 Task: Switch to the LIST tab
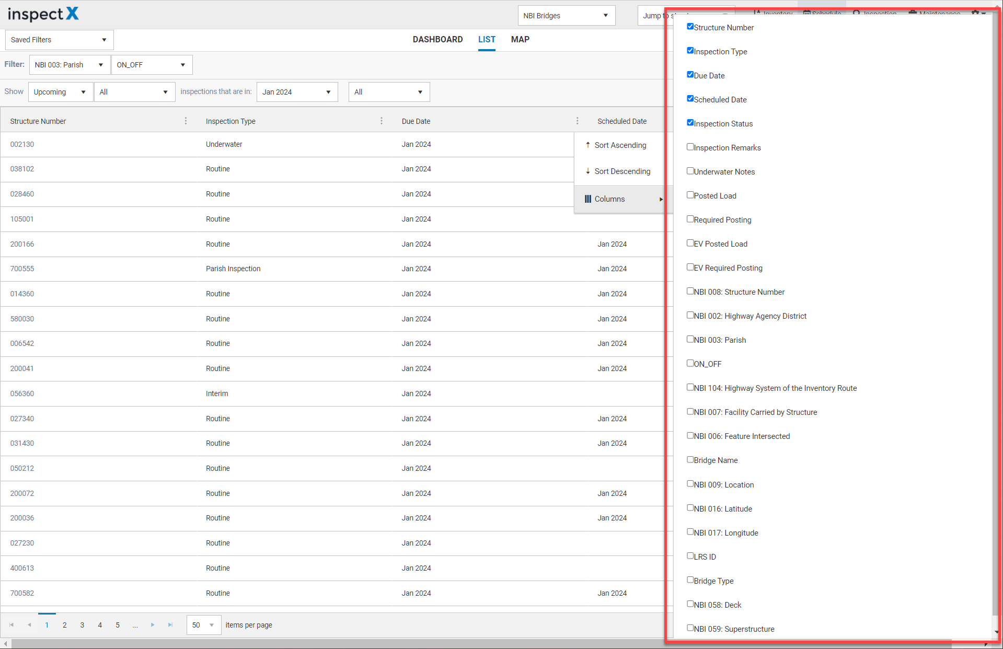487,40
